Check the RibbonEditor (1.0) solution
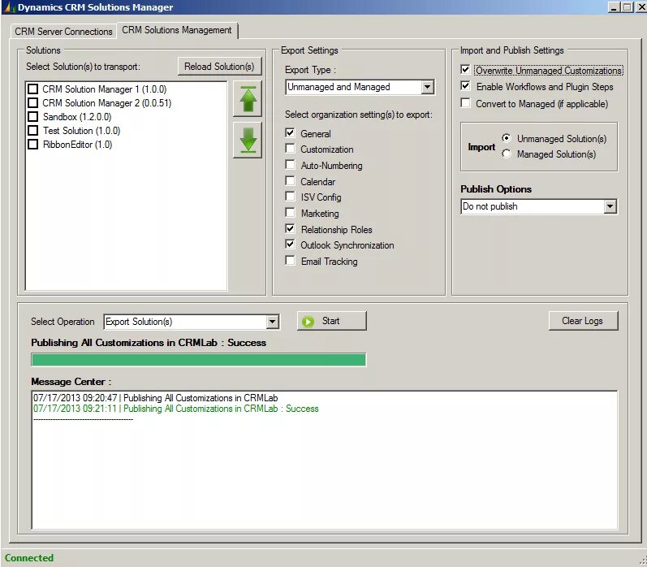647x567 pixels. (x=33, y=145)
